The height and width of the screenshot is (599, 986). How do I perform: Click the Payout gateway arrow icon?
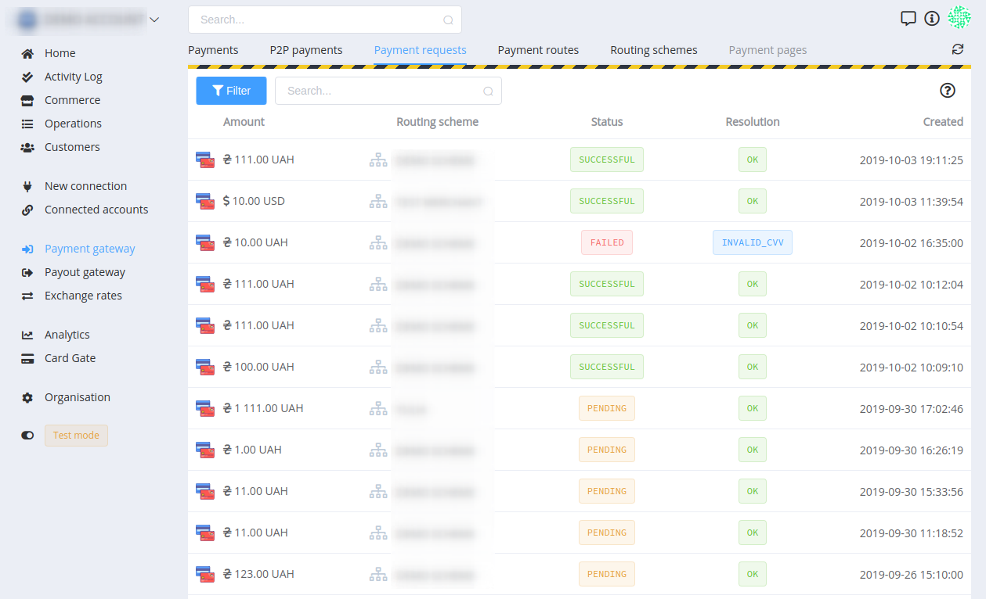27,272
